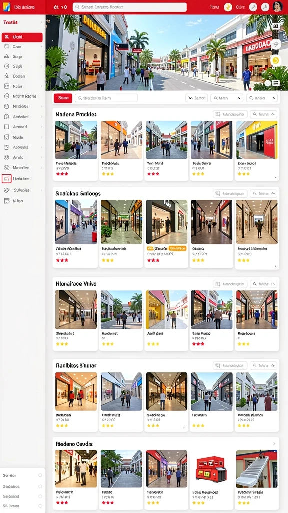Click the colorful app logo at top left
This screenshot has height=513, width=288.
7,7
